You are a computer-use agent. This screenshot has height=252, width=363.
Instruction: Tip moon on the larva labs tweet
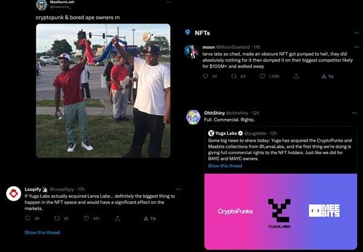point(327,76)
